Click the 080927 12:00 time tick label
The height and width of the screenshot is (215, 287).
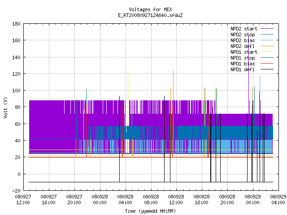[23, 200]
